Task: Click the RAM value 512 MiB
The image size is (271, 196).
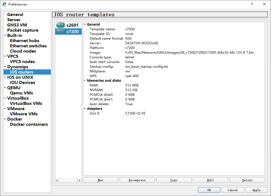Action: pos(132,85)
